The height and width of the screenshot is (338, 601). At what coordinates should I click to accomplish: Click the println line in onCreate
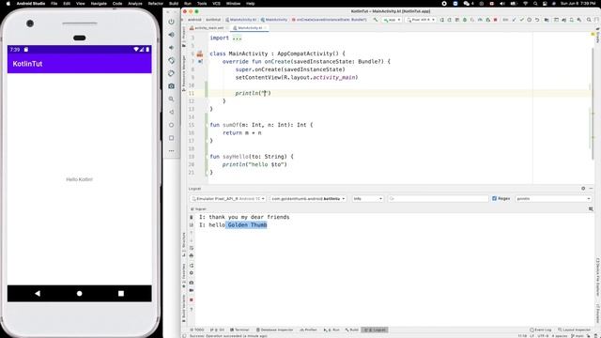pos(253,93)
